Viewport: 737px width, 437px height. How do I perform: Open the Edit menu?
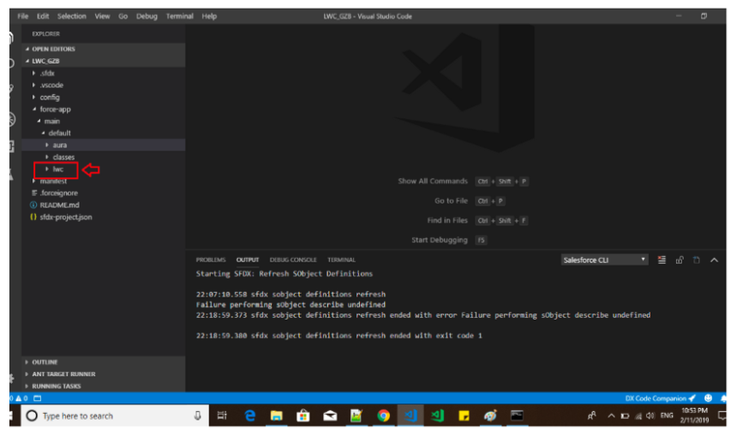pyautogui.click(x=43, y=16)
